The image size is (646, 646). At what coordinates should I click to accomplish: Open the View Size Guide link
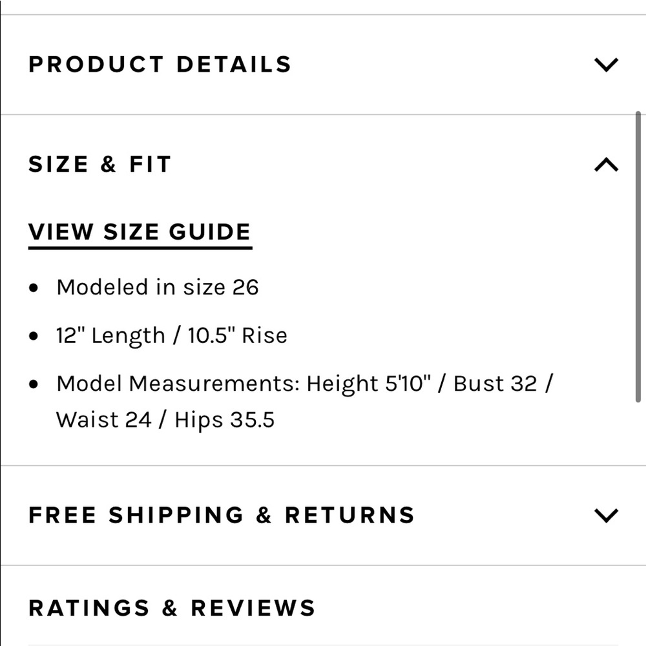140,233
